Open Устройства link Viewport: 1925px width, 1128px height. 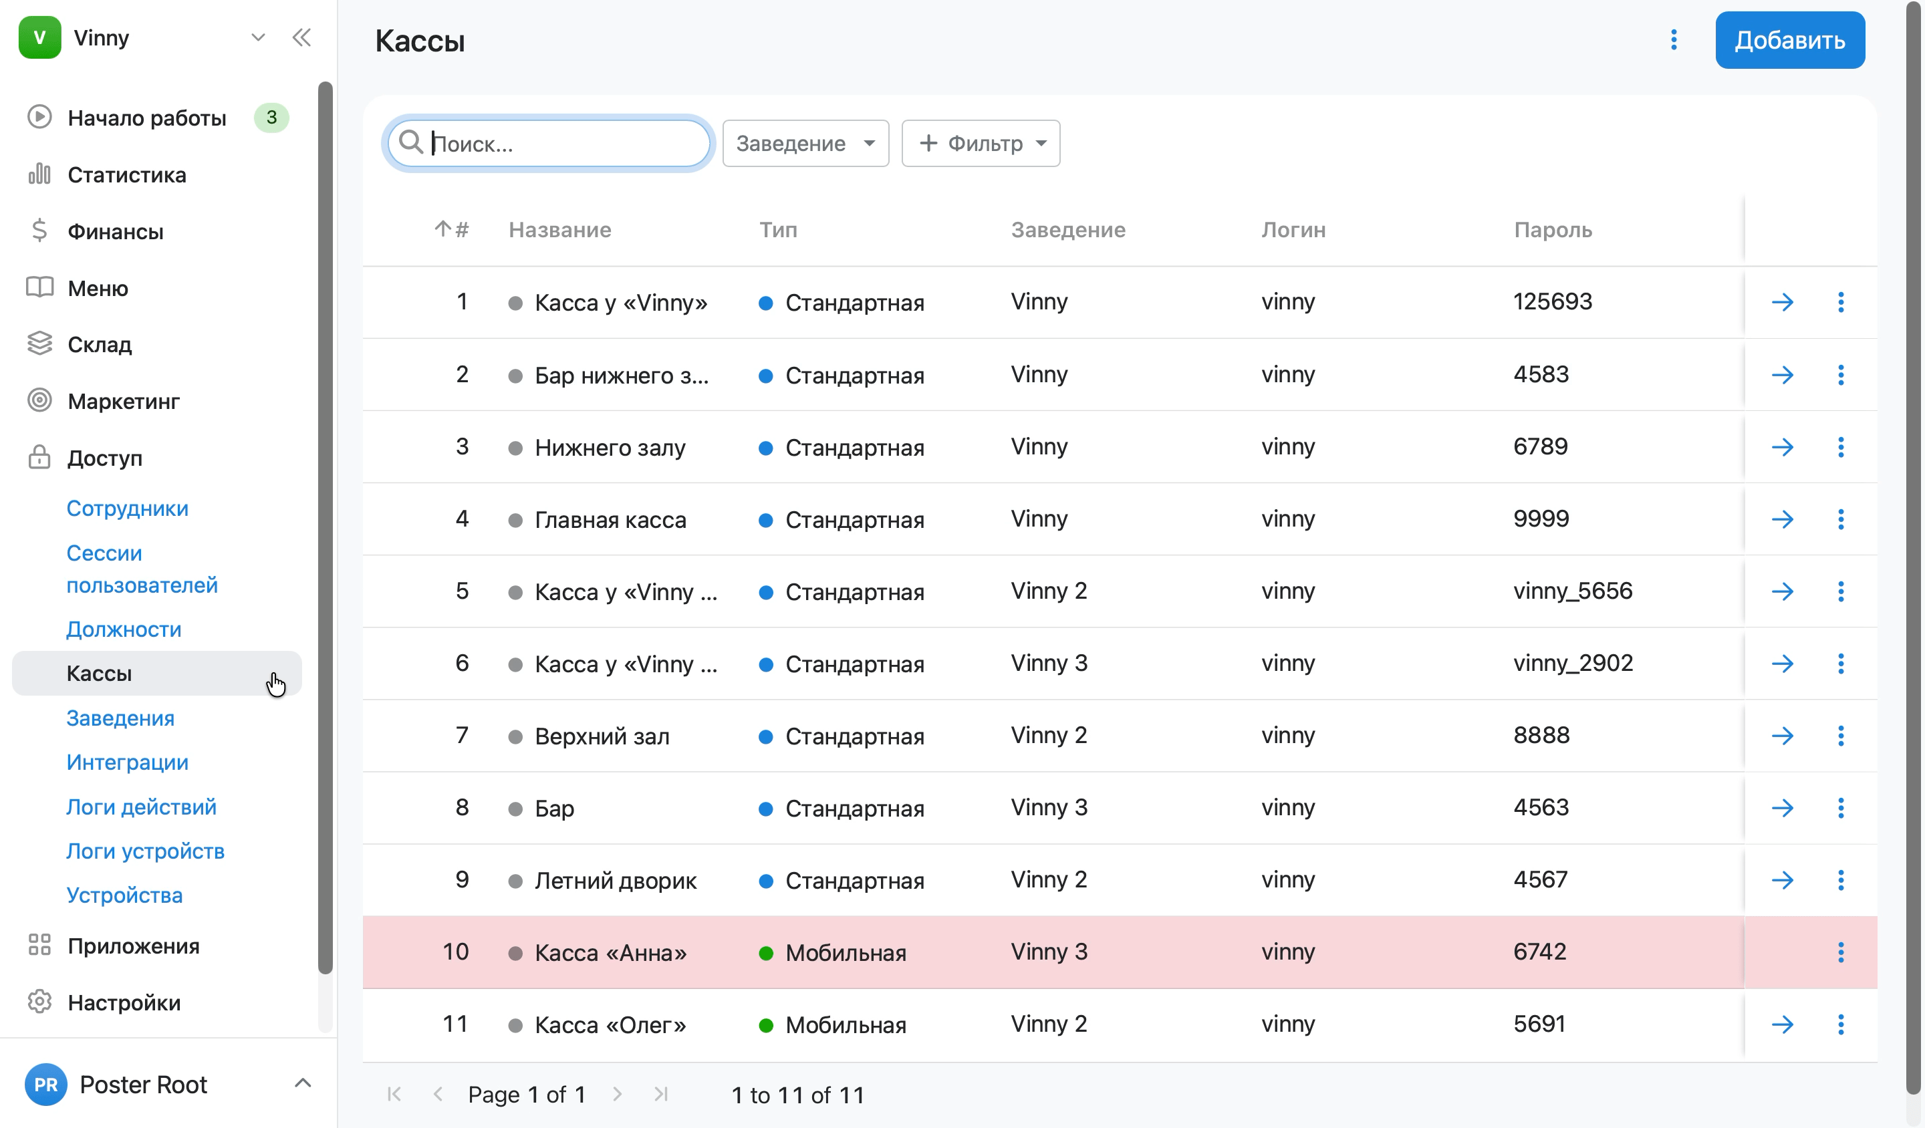[124, 895]
